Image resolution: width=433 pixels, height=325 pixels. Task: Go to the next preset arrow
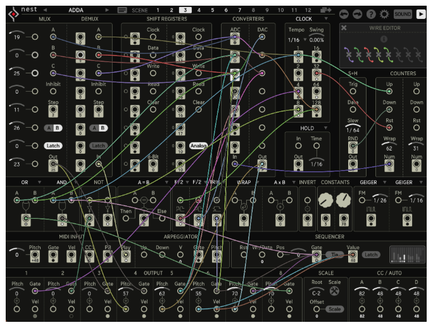point(107,10)
